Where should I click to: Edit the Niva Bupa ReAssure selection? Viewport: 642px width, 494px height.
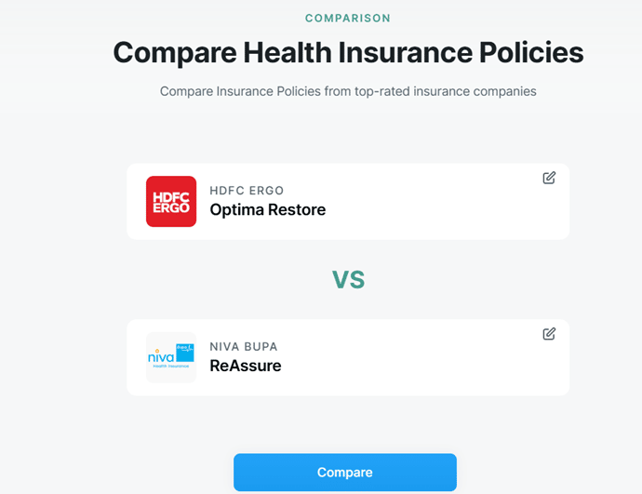click(549, 334)
